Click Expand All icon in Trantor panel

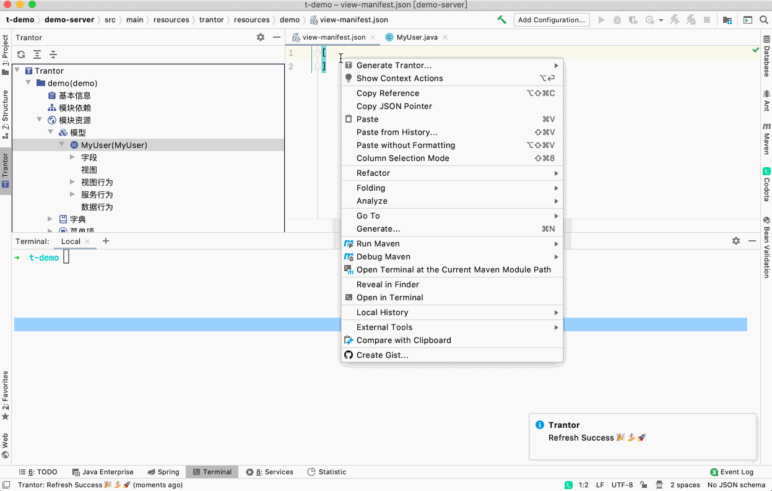(37, 54)
